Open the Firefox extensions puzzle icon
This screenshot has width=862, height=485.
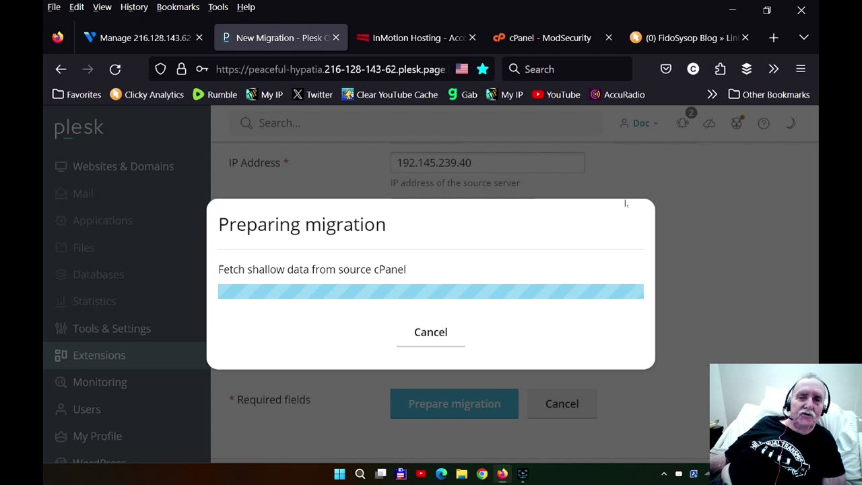(720, 69)
